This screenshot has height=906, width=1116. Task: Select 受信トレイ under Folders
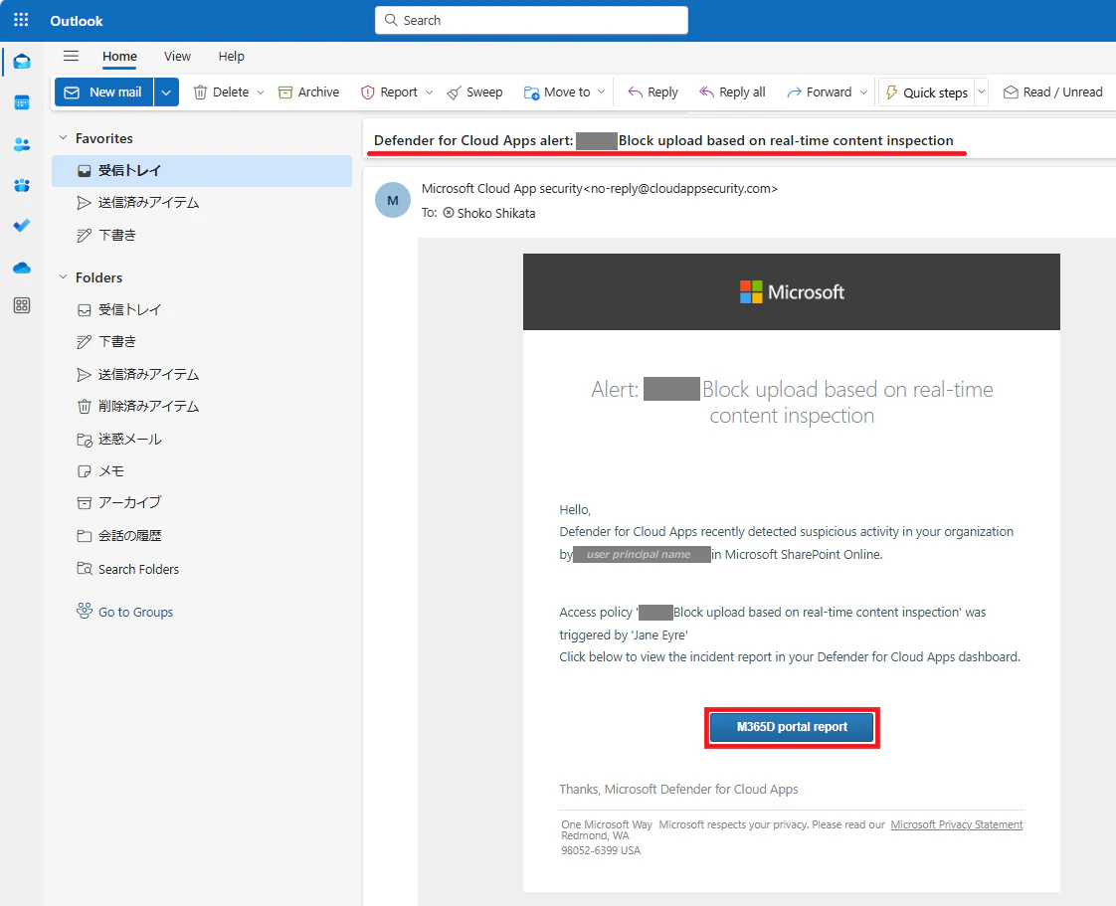(202, 309)
